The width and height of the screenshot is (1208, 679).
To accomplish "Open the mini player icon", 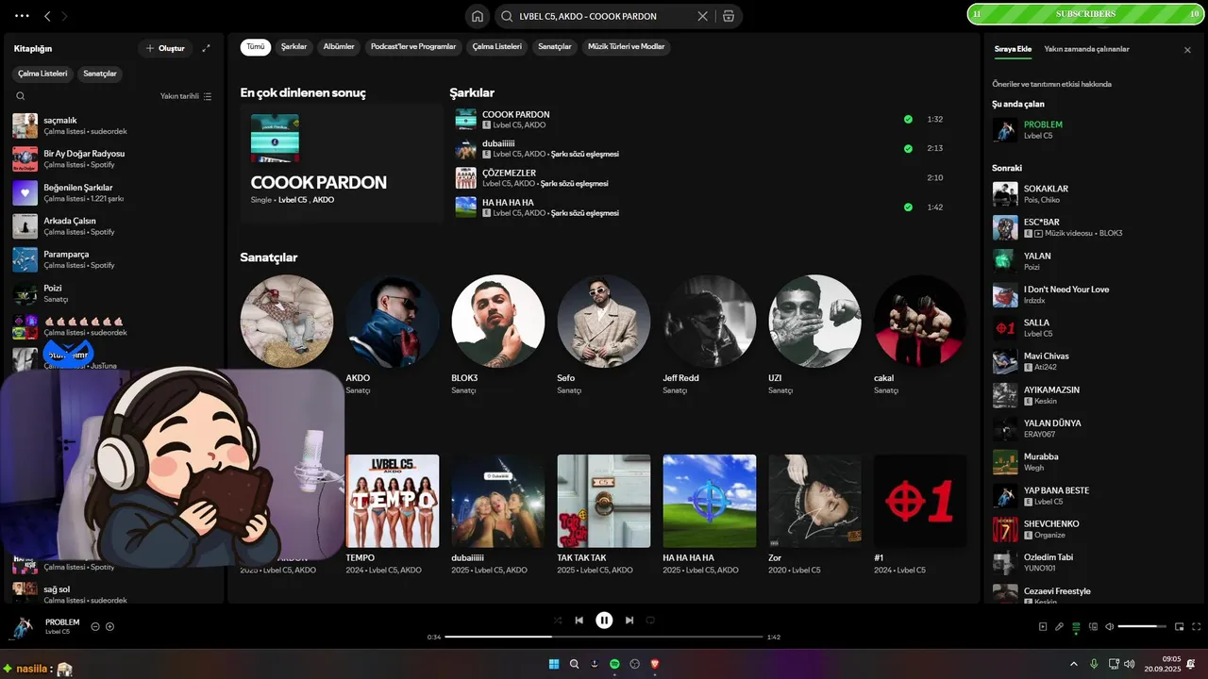I will 1179,626.
